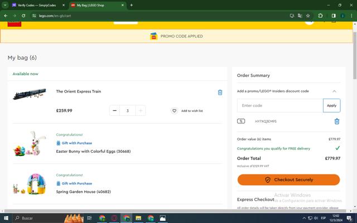Decrease Orient Express Train quantity
357x223 pixels.
click(114, 110)
